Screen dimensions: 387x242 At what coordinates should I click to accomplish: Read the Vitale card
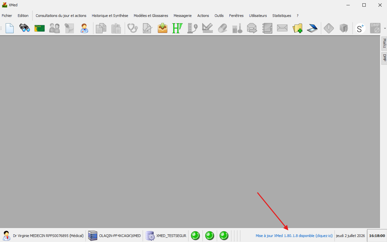(x=40, y=28)
